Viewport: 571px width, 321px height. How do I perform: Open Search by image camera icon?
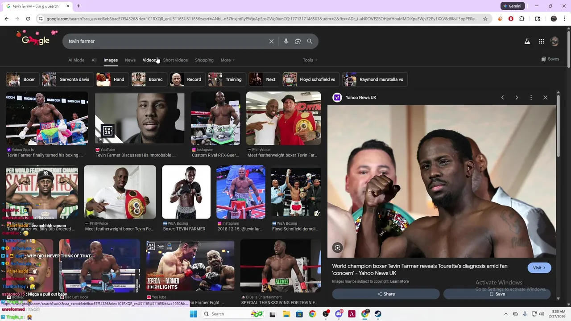coord(298,41)
